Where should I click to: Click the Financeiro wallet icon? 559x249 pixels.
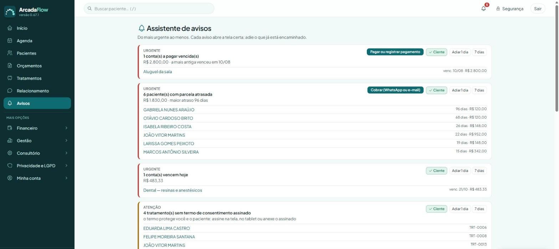coord(10,128)
